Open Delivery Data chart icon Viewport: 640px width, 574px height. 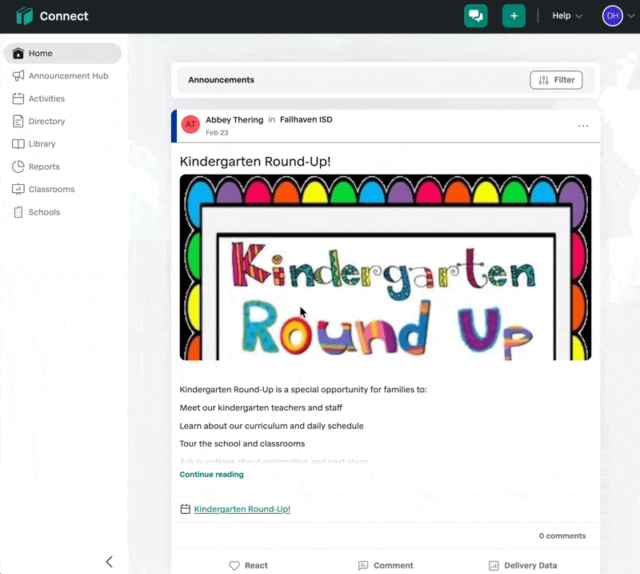[x=494, y=565]
